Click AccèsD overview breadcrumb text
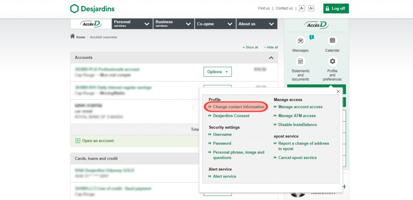413x200 pixels. (104, 37)
